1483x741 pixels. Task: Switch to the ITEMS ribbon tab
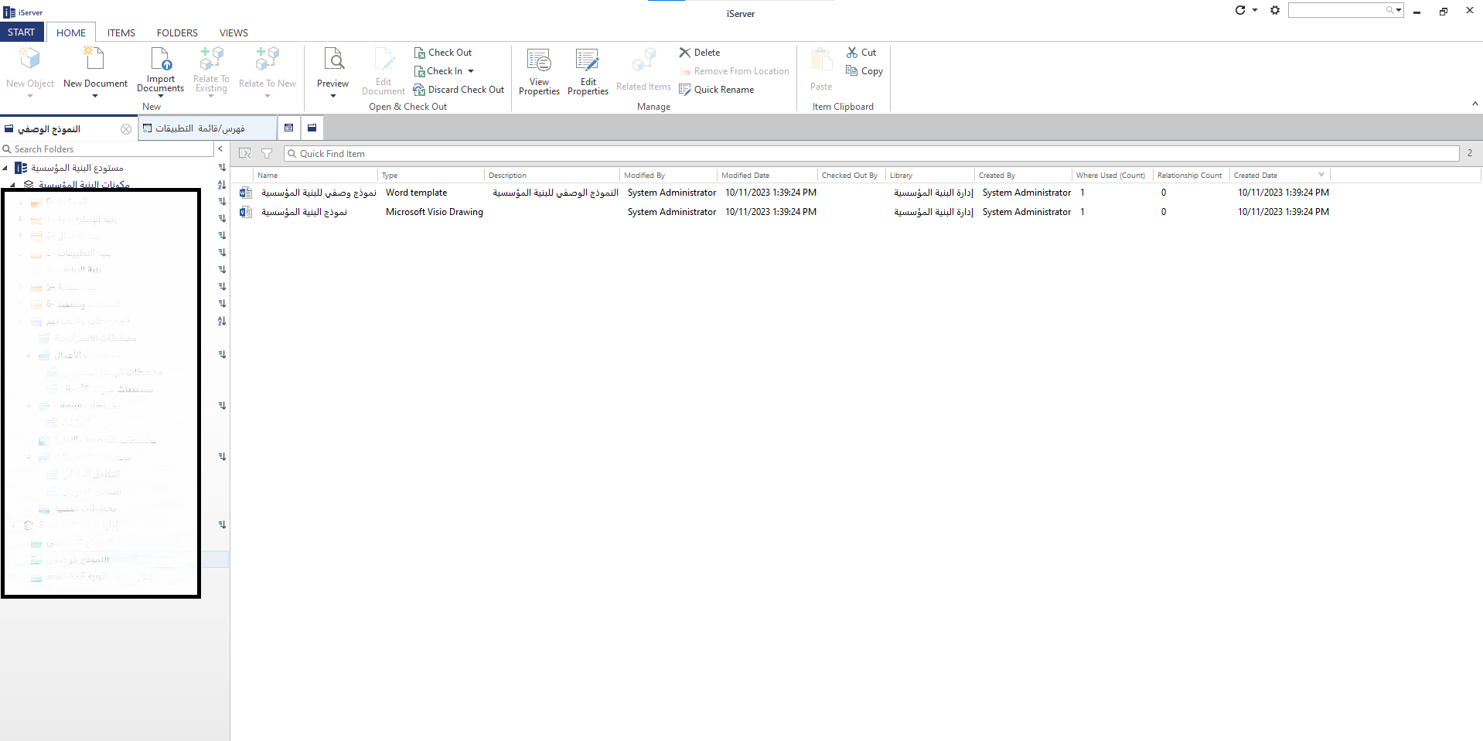click(x=121, y=32)
